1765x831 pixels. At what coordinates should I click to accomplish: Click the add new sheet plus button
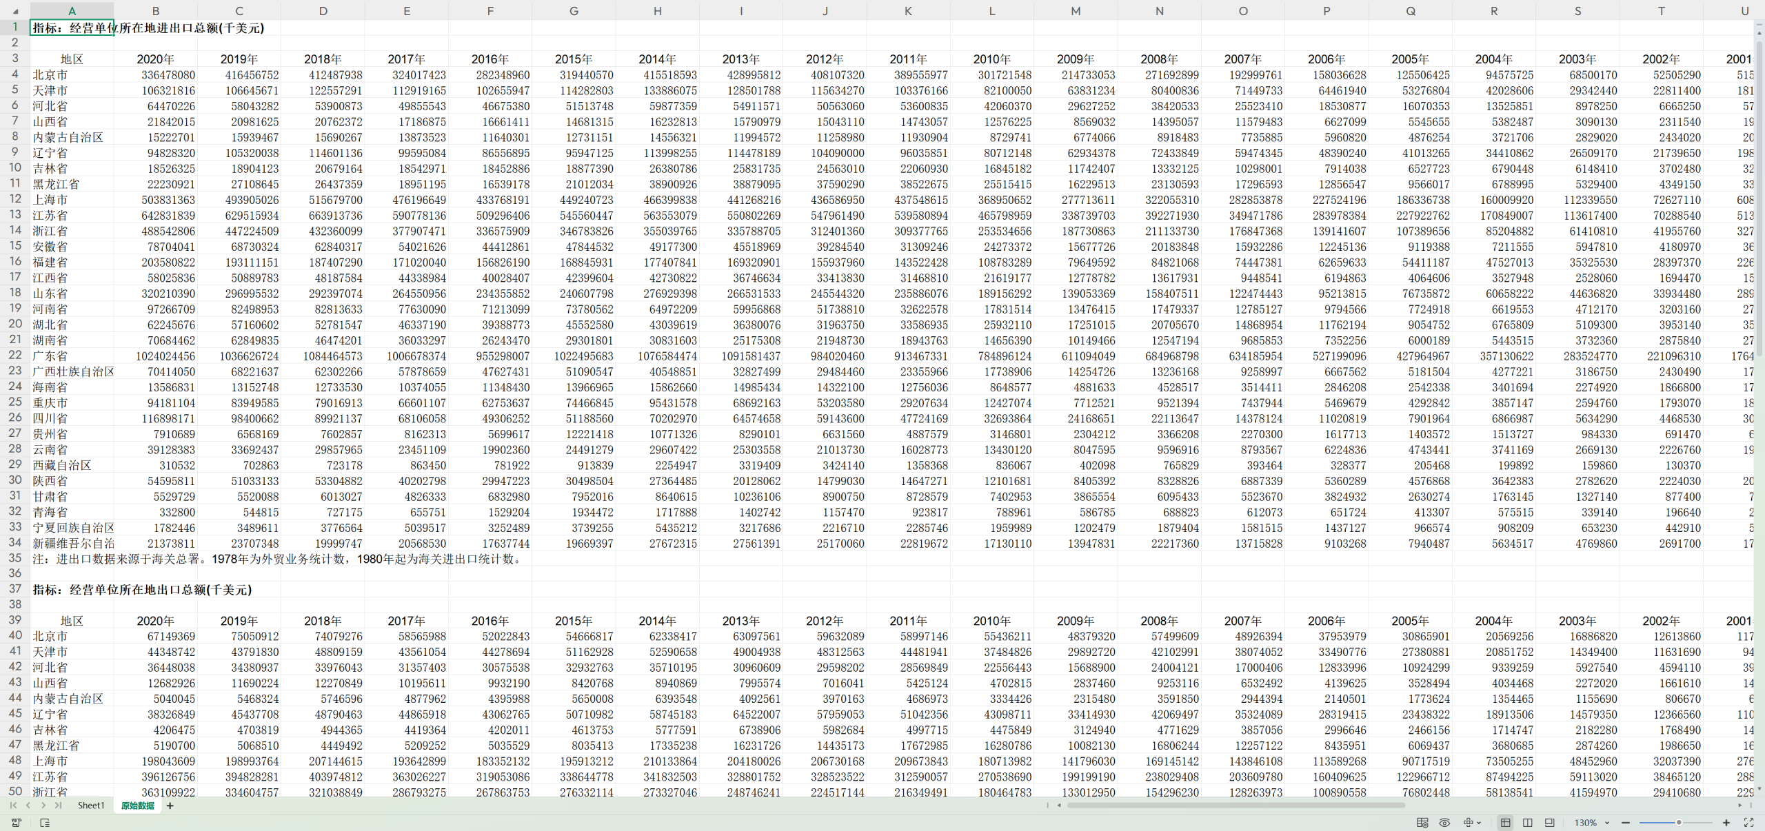170,806
